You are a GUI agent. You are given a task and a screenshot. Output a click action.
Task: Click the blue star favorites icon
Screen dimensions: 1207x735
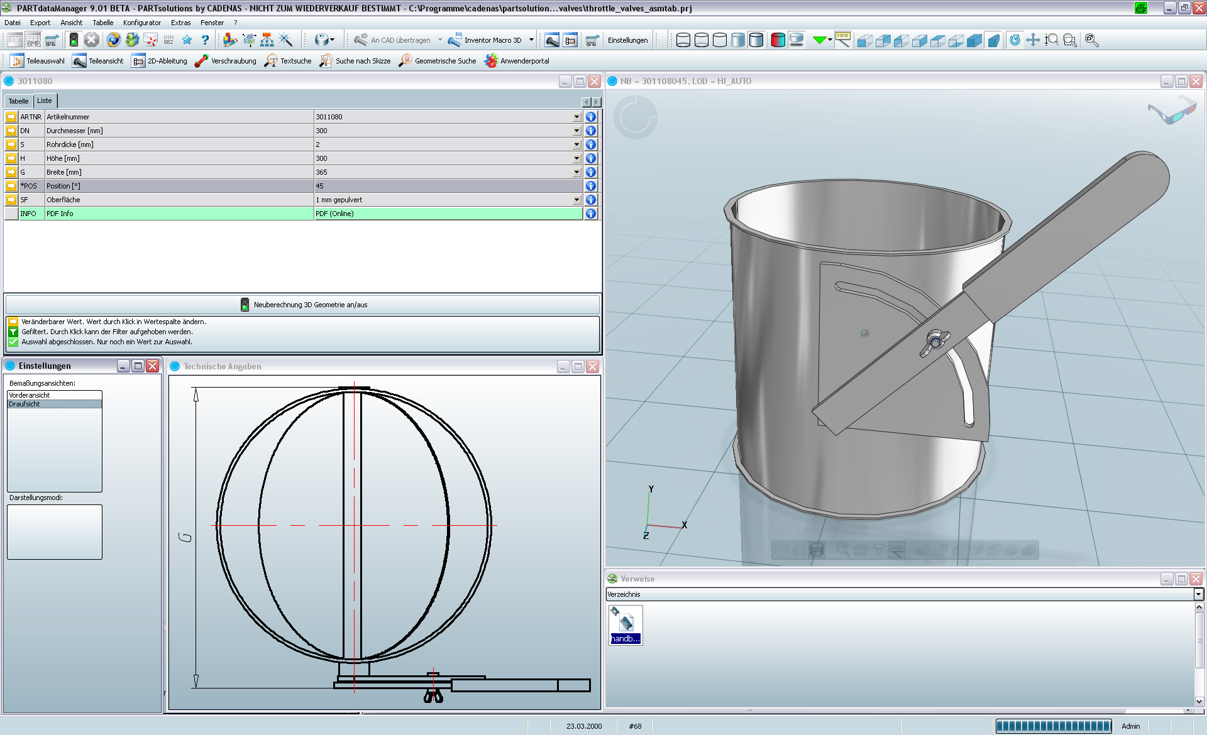(x=187, y=40)
